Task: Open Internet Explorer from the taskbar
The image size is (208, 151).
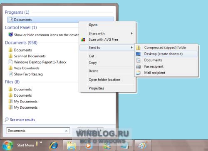Action: coord(54,146)
